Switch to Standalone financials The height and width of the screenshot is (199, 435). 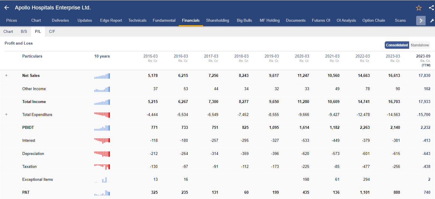click(420, 45)
